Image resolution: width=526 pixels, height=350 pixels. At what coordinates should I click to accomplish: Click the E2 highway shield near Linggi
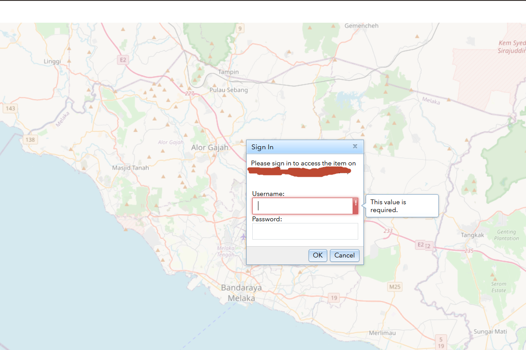click(x=122, y=60)
